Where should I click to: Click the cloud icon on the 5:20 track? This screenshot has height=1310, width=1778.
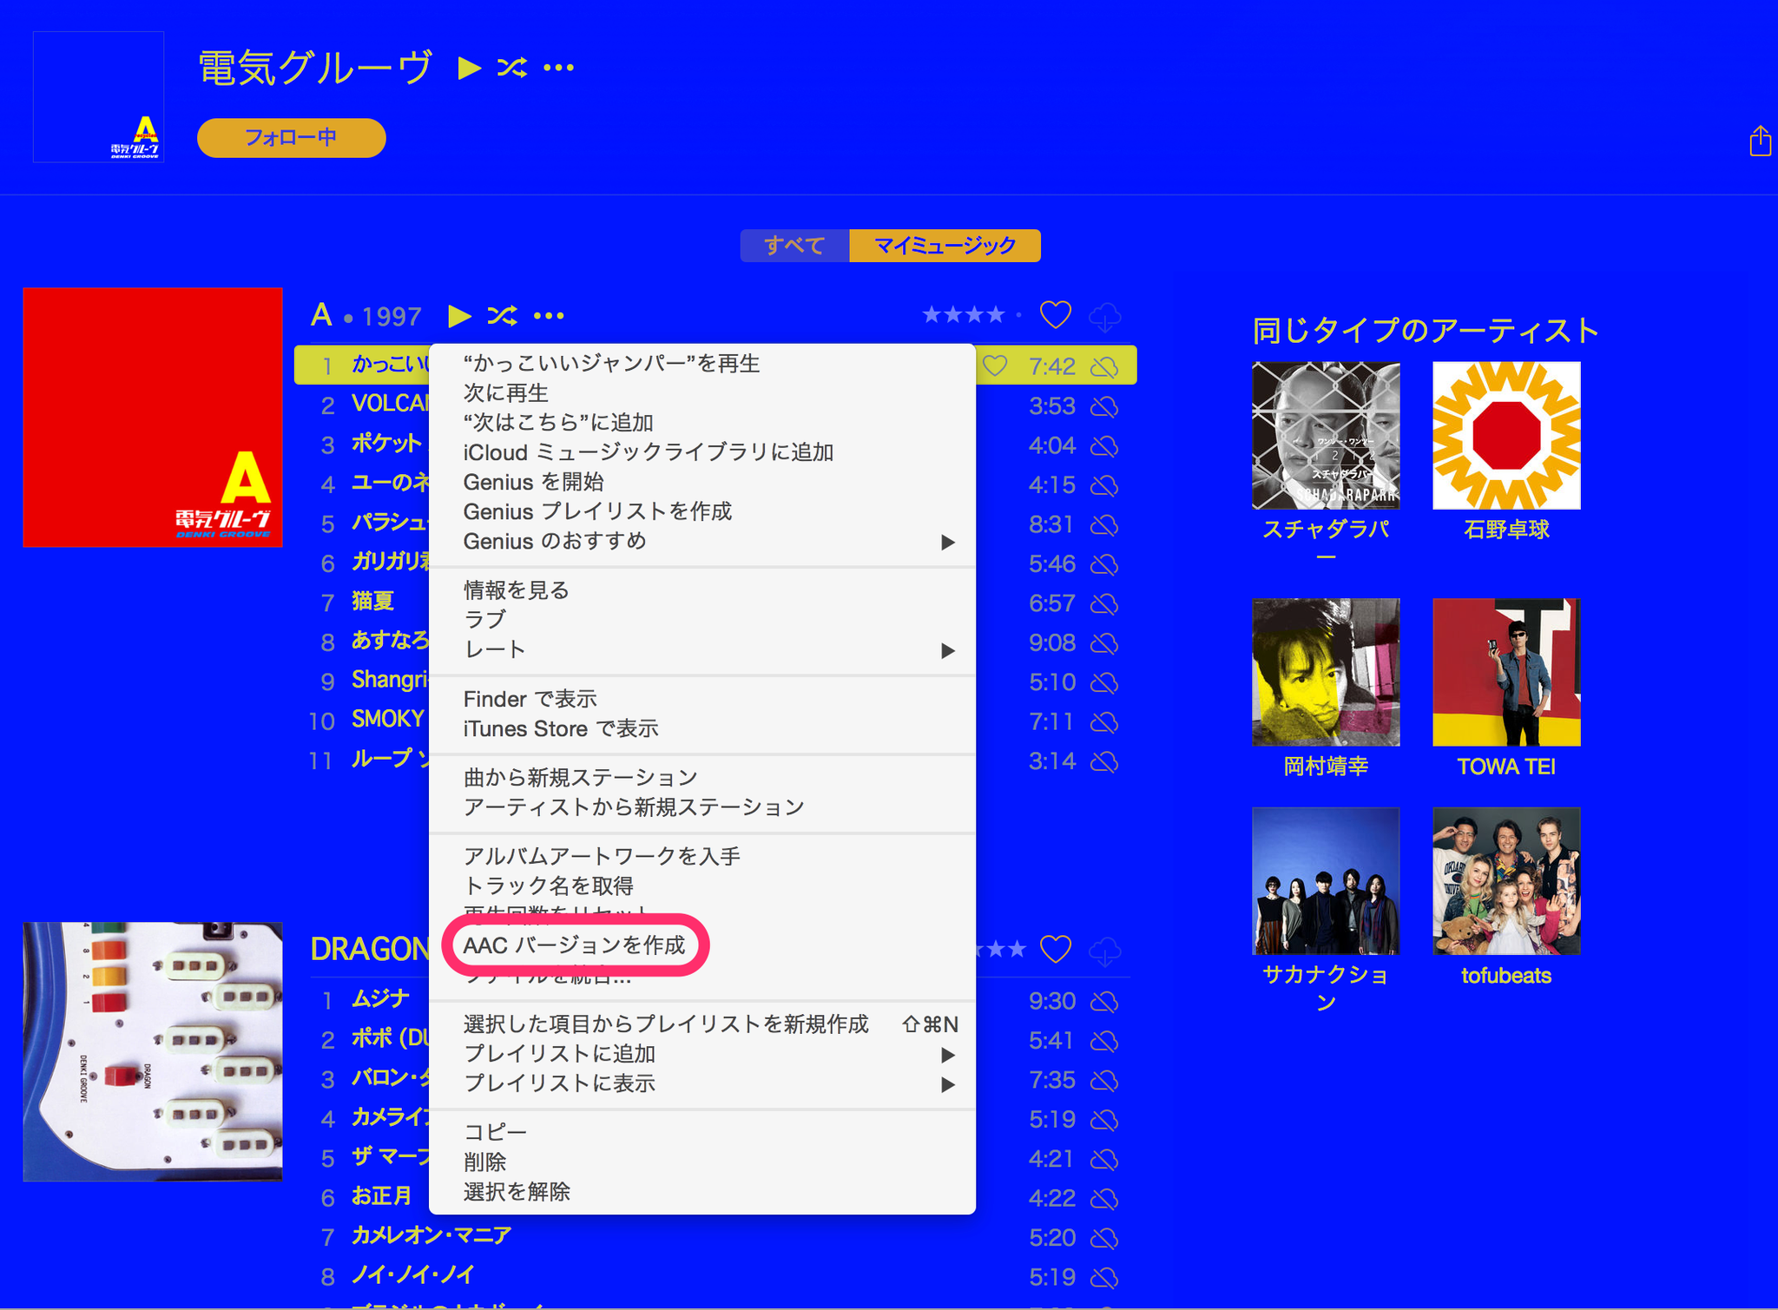point(1104,1238)
